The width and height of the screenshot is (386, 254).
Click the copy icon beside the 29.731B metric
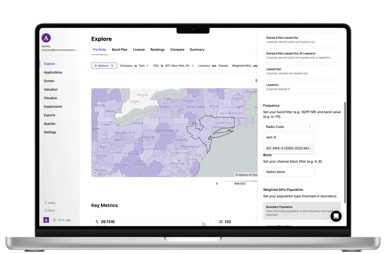point(204,224)
